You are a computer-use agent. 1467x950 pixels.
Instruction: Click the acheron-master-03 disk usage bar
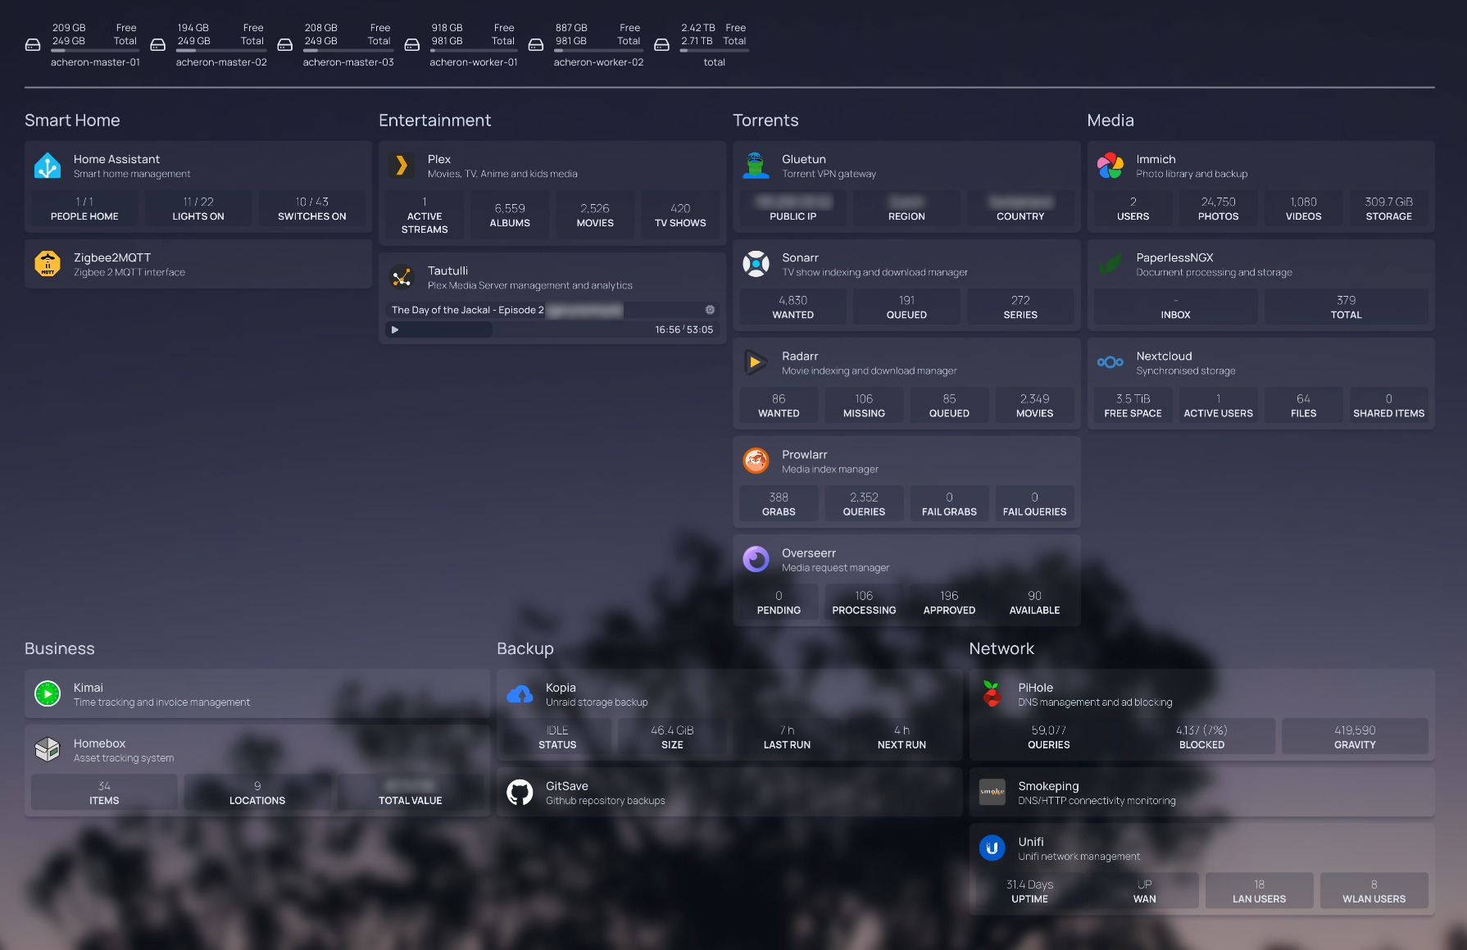point(348,51)
